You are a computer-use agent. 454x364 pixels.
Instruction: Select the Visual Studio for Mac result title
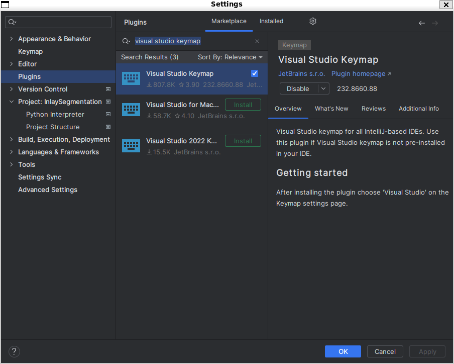tap(182, 105)
